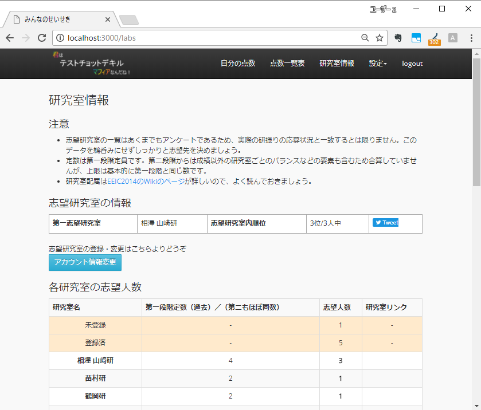Click 志望人数 value 5 in 登録済 row

pos(341,343)
